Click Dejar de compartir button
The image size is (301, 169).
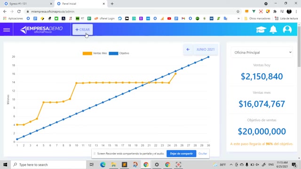(x=181, y=154)
